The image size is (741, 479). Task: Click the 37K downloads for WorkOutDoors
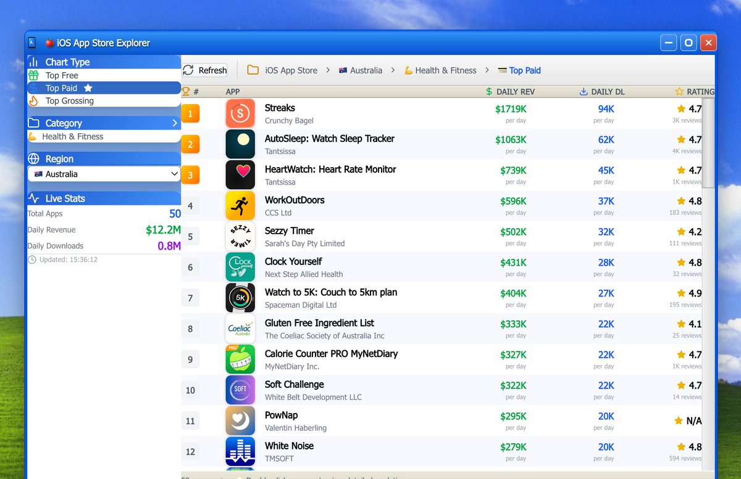click(x=606, y=201)
